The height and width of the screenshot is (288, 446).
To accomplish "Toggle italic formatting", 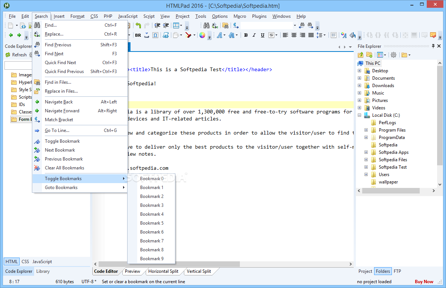I will (x=254, y=35).
